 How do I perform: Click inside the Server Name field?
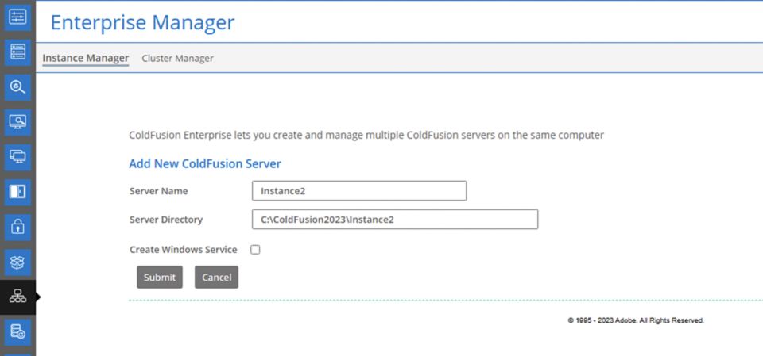click(358, 190)
